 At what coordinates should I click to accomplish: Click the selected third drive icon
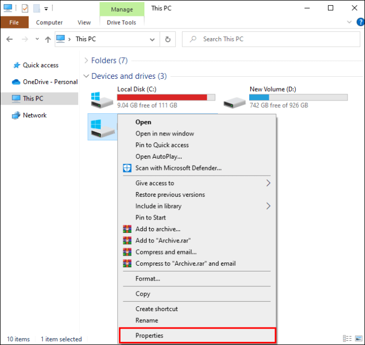coord(103,128)
